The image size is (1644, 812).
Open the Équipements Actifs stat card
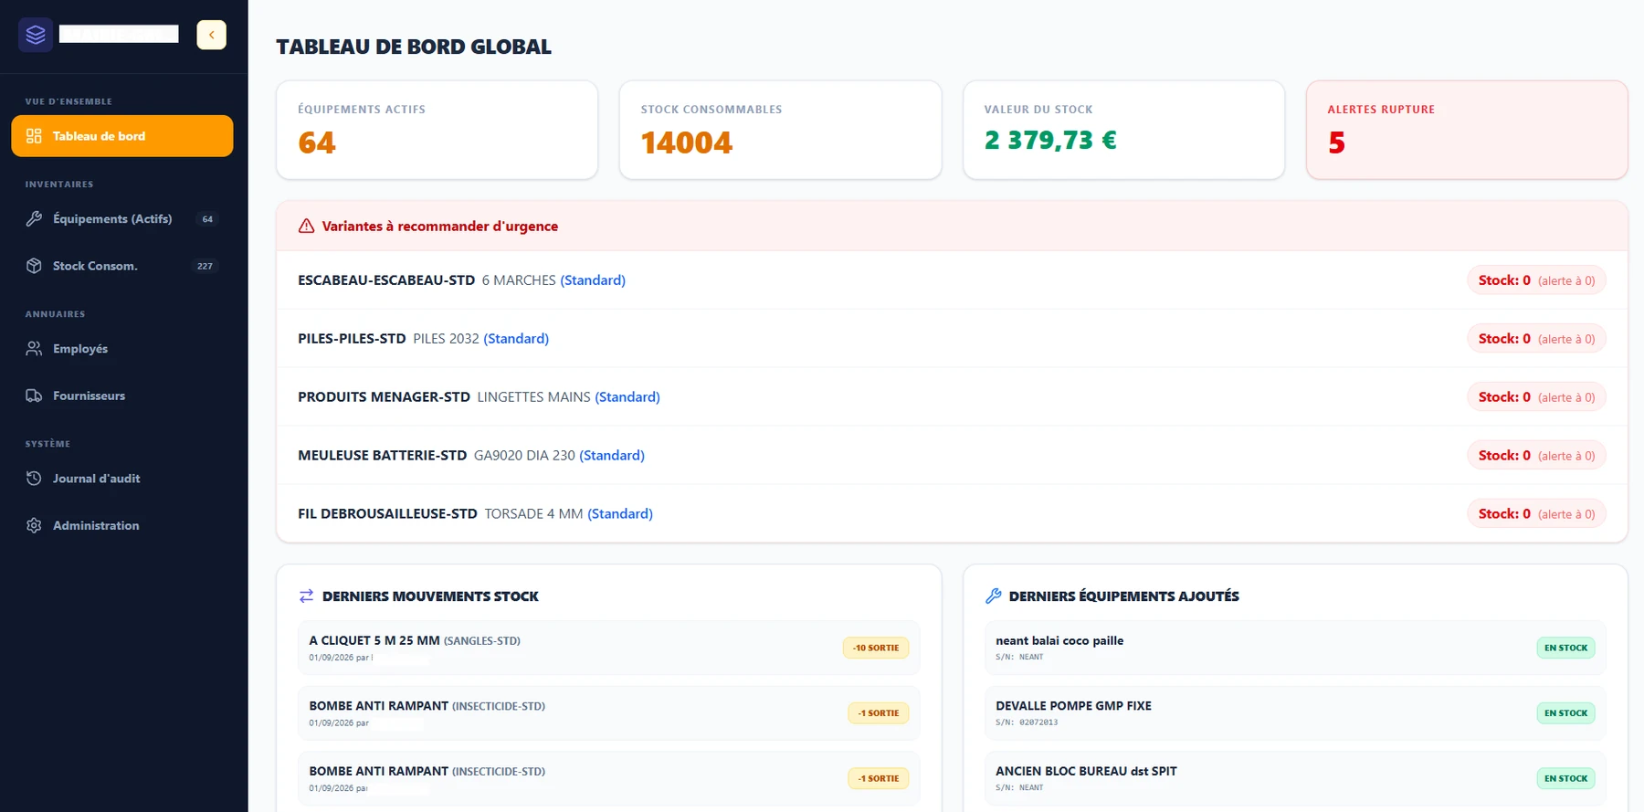(x=437, y=130)
